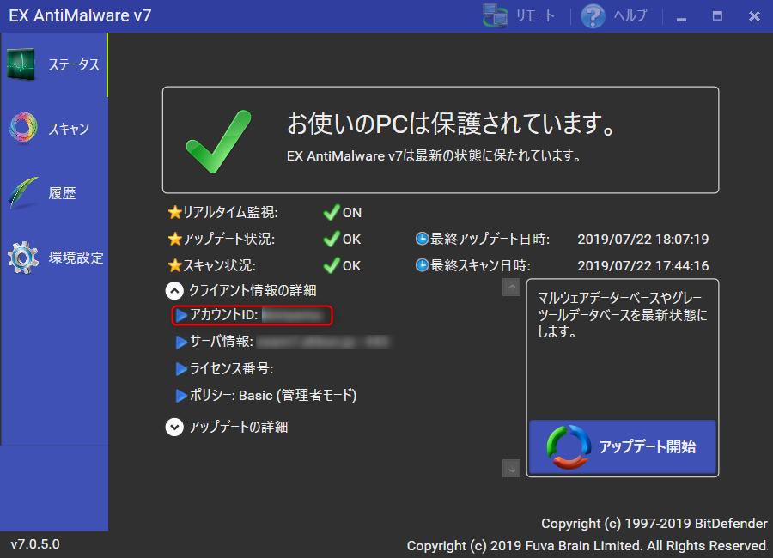Click アップデート状況 label

click(229, 239)
